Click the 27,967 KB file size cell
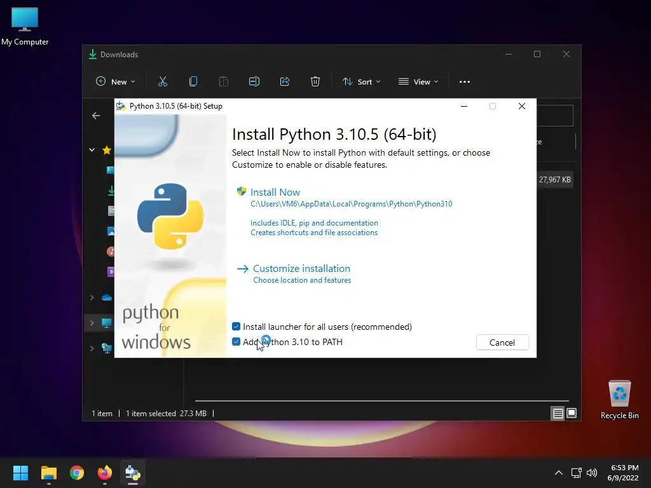Viewport: 651px width, 488px height. point(554,180)
